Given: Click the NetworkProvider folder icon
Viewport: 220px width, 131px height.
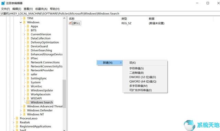Looking at the screenshot, I should coord(28,70).
